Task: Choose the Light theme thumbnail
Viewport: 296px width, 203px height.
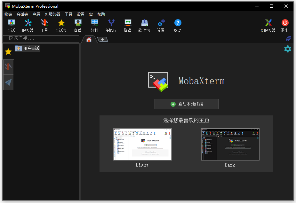Action: pyautogui.click(x=142, y=144)
